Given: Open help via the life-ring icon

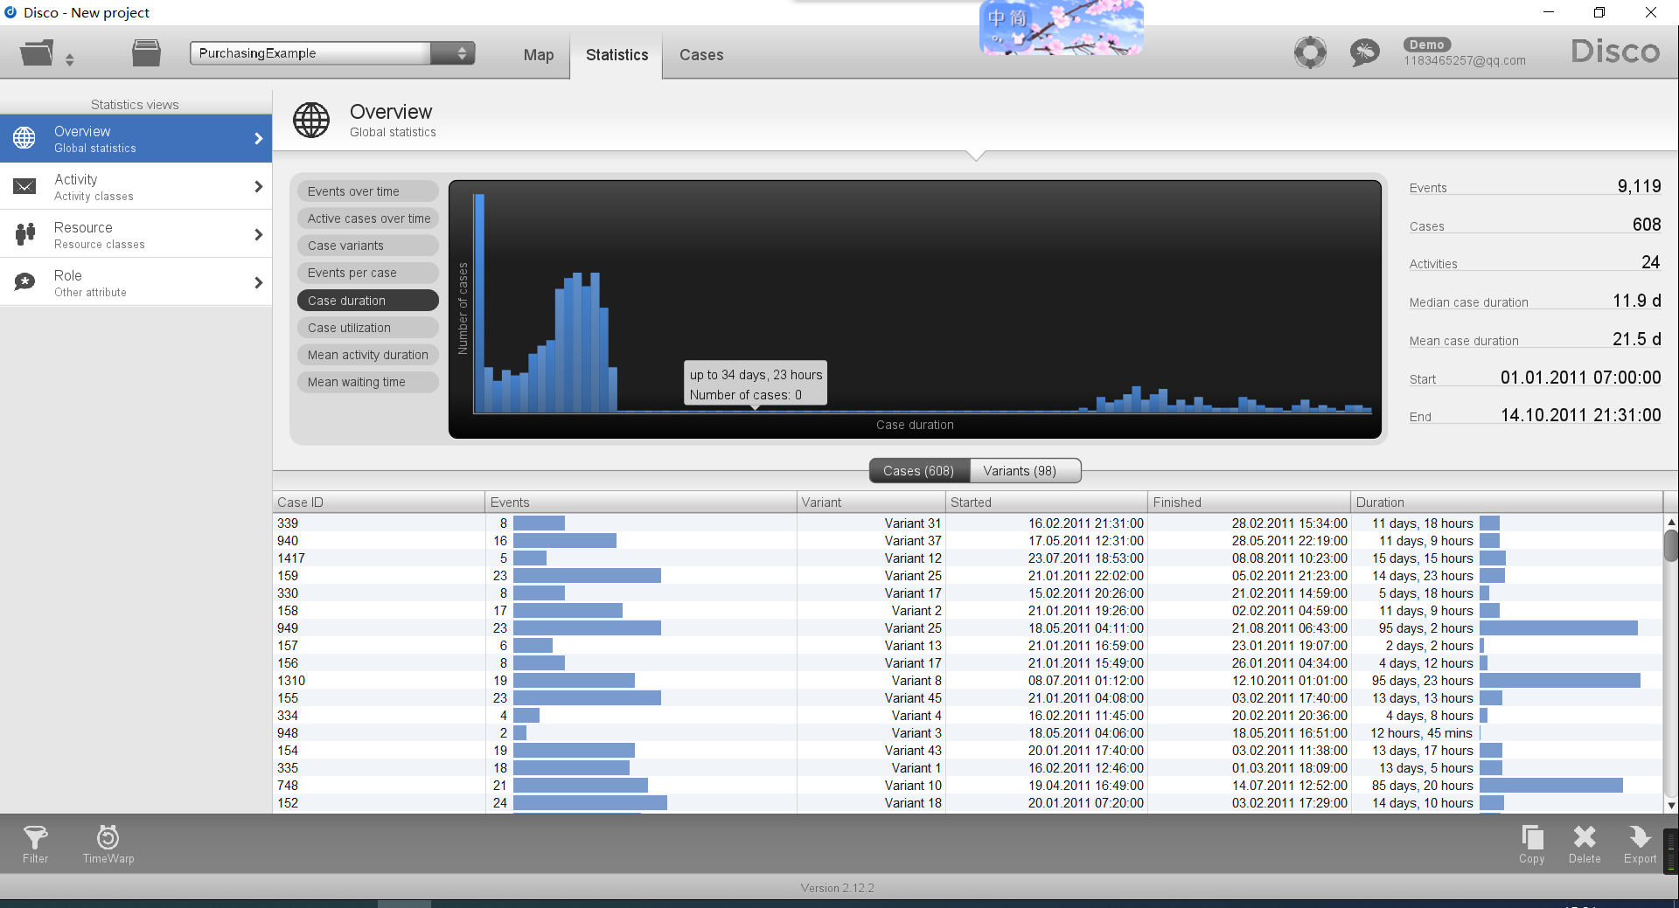Looking at the screenshot, I should click(x=1309, y=52).
